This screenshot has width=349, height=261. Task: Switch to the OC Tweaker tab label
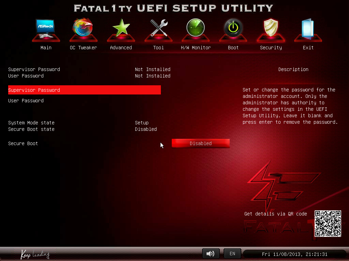point(84,48)
